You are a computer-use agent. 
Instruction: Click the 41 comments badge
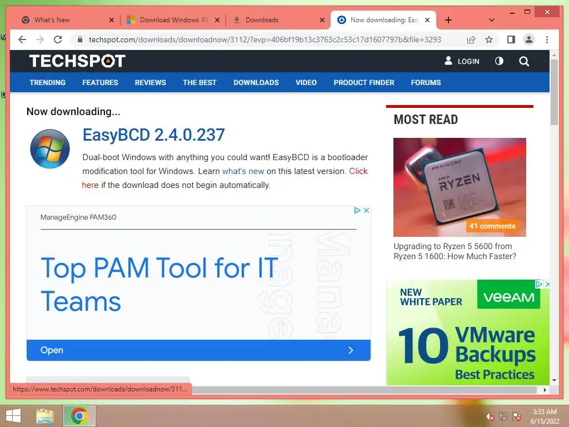coord(492,226)
